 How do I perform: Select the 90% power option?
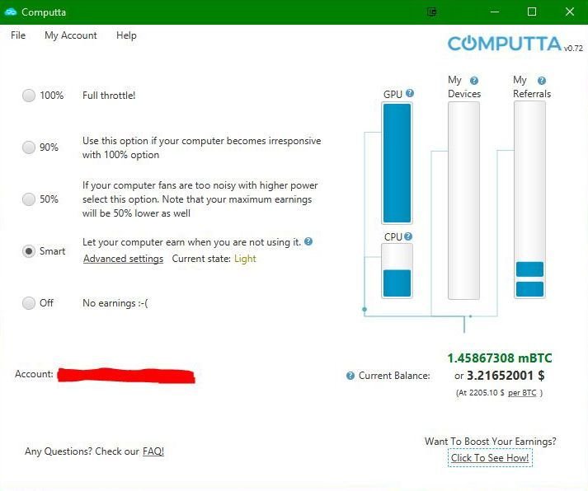coord(29,147)
